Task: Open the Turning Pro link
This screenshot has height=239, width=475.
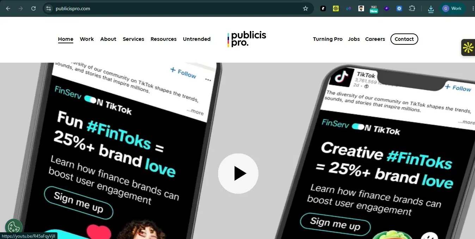Action: pos(328,39)
